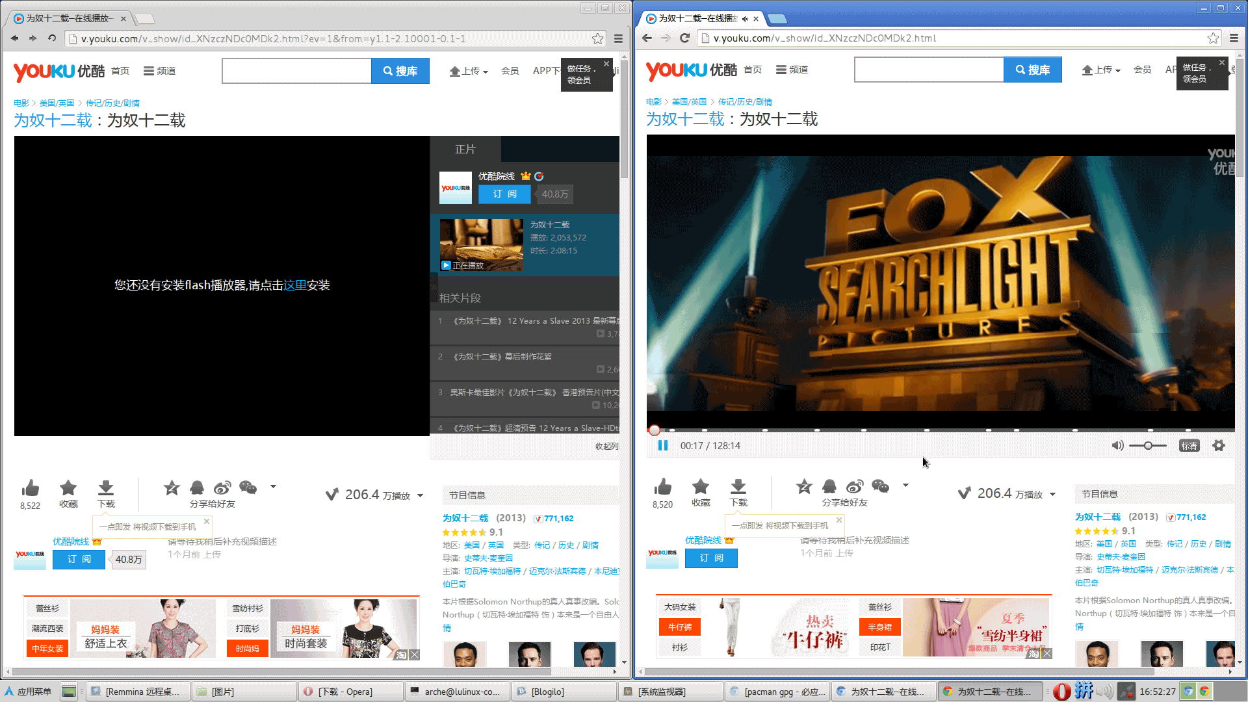Pause the video in right window
The width and height of the screenshot is (1248, 702).
pos(662,445)
